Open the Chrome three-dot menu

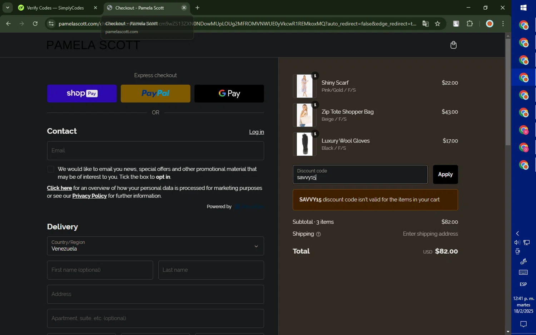point(503,24)
